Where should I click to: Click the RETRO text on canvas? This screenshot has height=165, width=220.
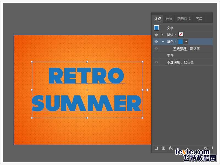[x=86, y=76]
